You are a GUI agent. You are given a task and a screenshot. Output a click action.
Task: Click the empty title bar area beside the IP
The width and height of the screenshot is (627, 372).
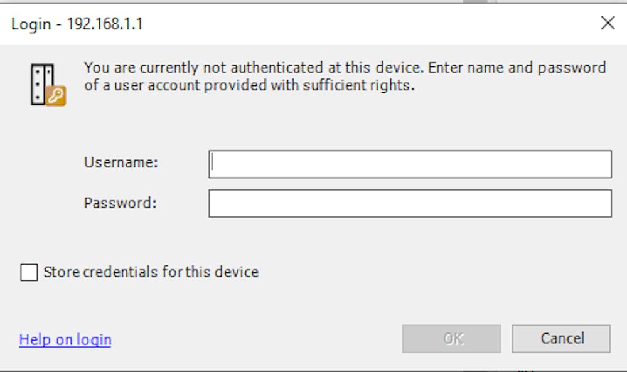coord(368,24)
